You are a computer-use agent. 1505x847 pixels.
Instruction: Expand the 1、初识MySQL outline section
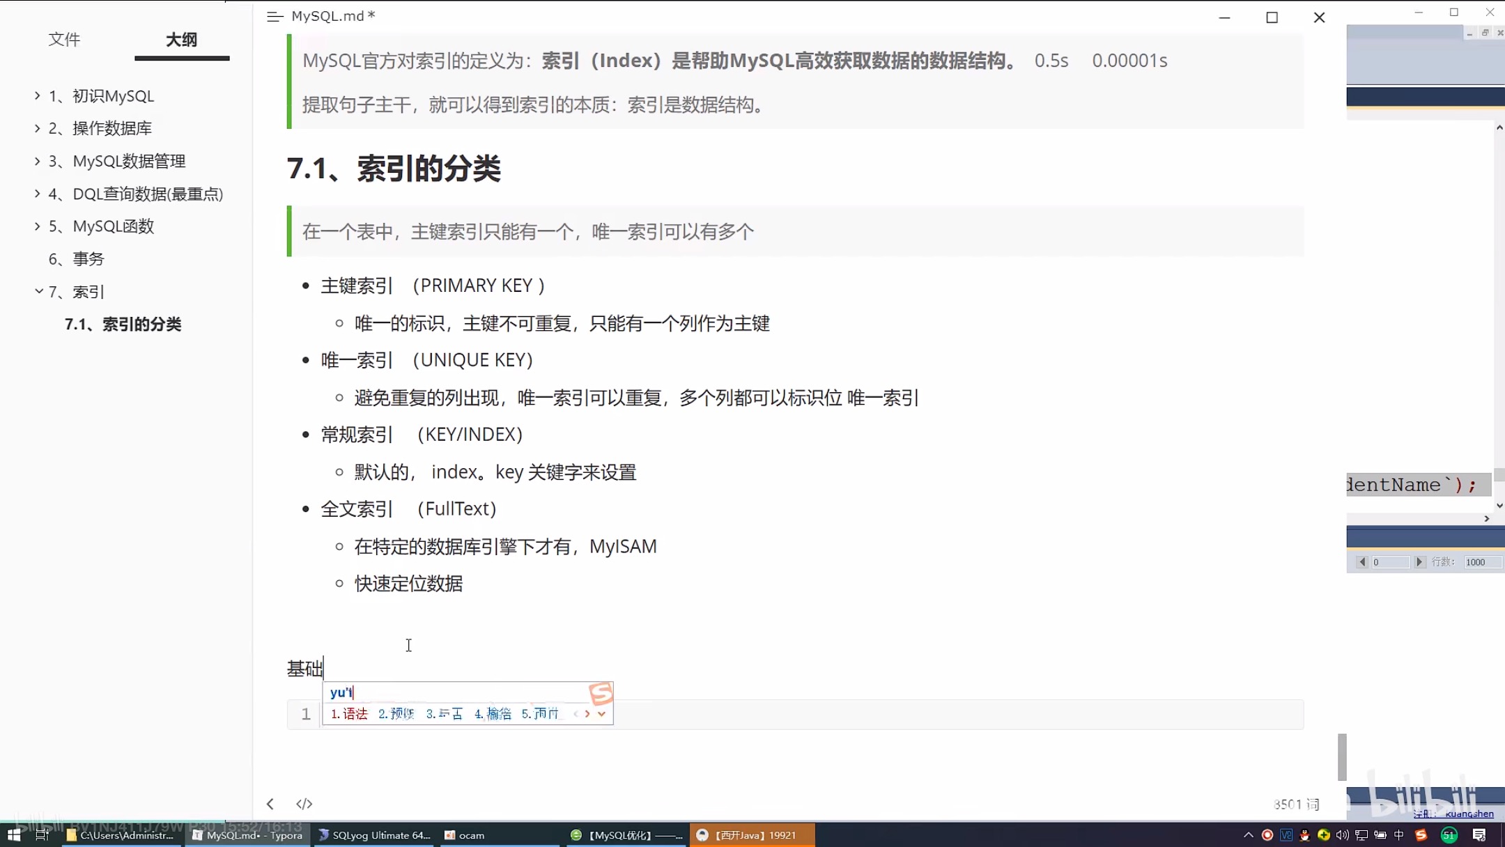click(x=38, y=95)
